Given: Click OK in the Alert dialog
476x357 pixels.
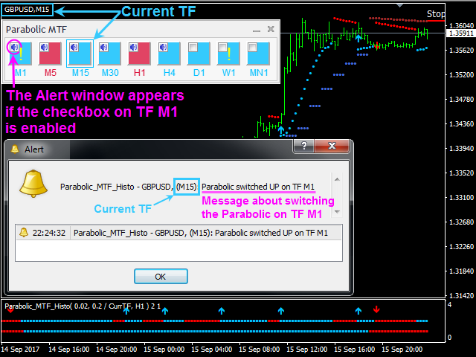Looking at the screenshot, I should point(161,277).
